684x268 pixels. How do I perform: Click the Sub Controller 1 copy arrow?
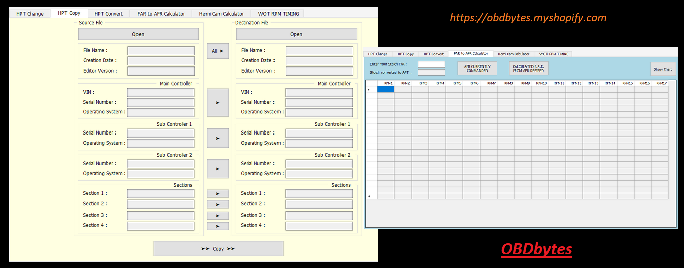point(218,138)
